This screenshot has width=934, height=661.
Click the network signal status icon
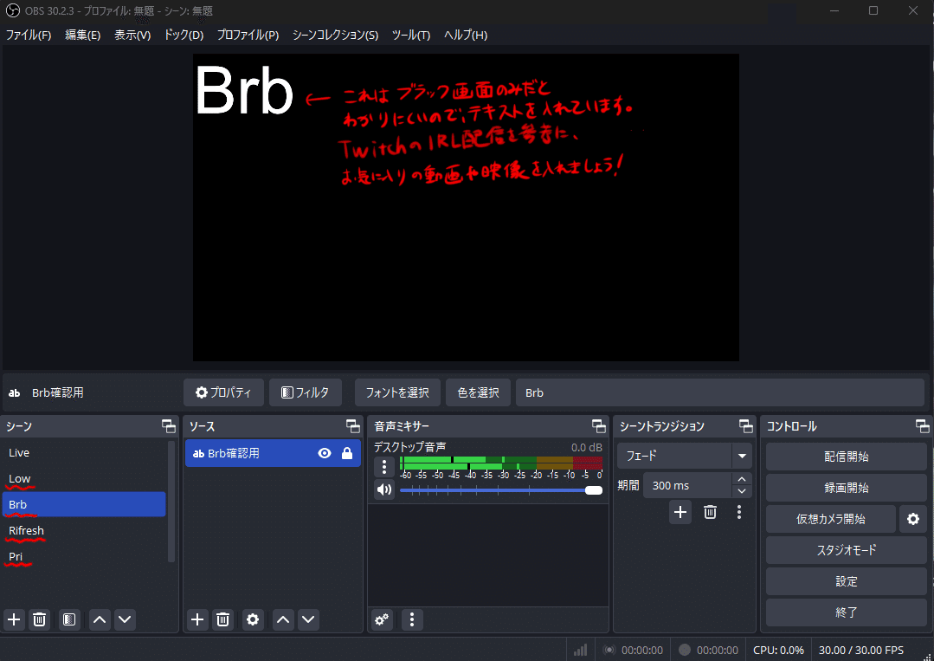[580, 650]
